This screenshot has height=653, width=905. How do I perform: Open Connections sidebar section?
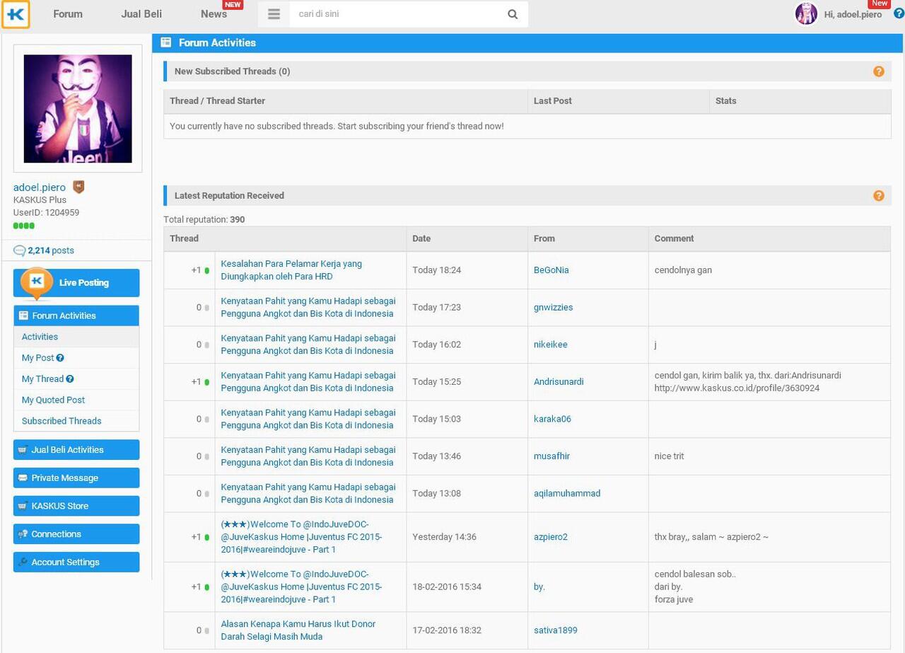pyautogui.click(x=76, y=534)
